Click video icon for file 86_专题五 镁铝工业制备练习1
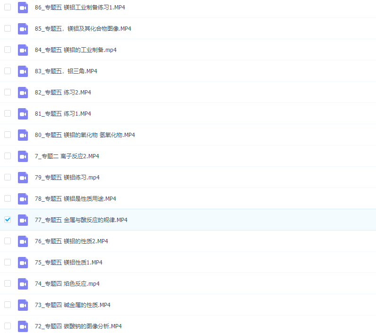376x333 pixels. click(x=23, y=8)
